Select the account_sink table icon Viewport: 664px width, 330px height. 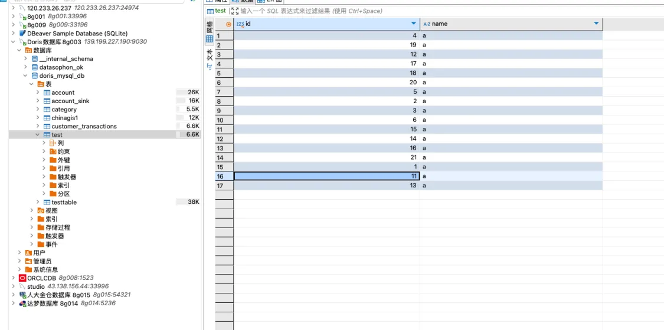pyautogui.click(x=47, y=101)
